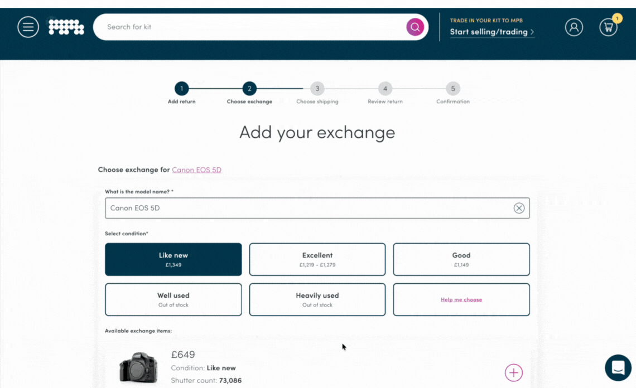
Task: Click the £649 price text
Action: point(183,355)
